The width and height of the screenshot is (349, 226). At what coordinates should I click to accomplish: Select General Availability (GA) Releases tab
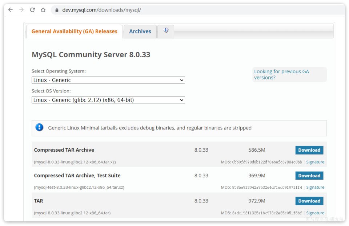pyautogui.click(x=74, y=31)
